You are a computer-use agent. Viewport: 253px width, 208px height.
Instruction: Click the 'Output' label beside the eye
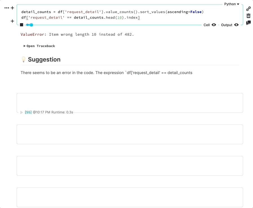[227, 25]
